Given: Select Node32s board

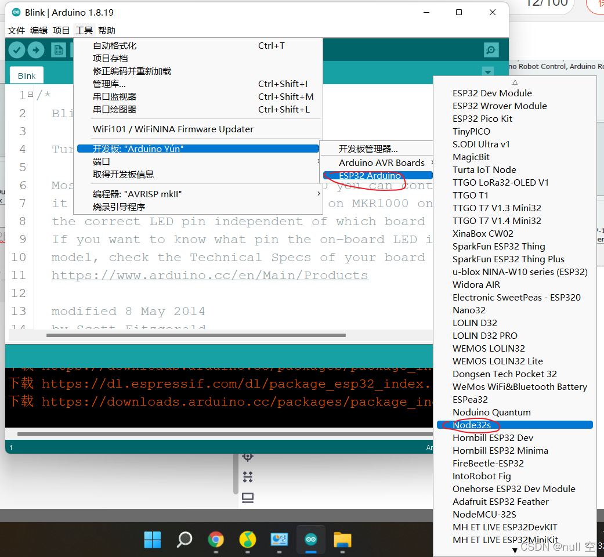Looking at the screenshot, I should coord(515,425).
